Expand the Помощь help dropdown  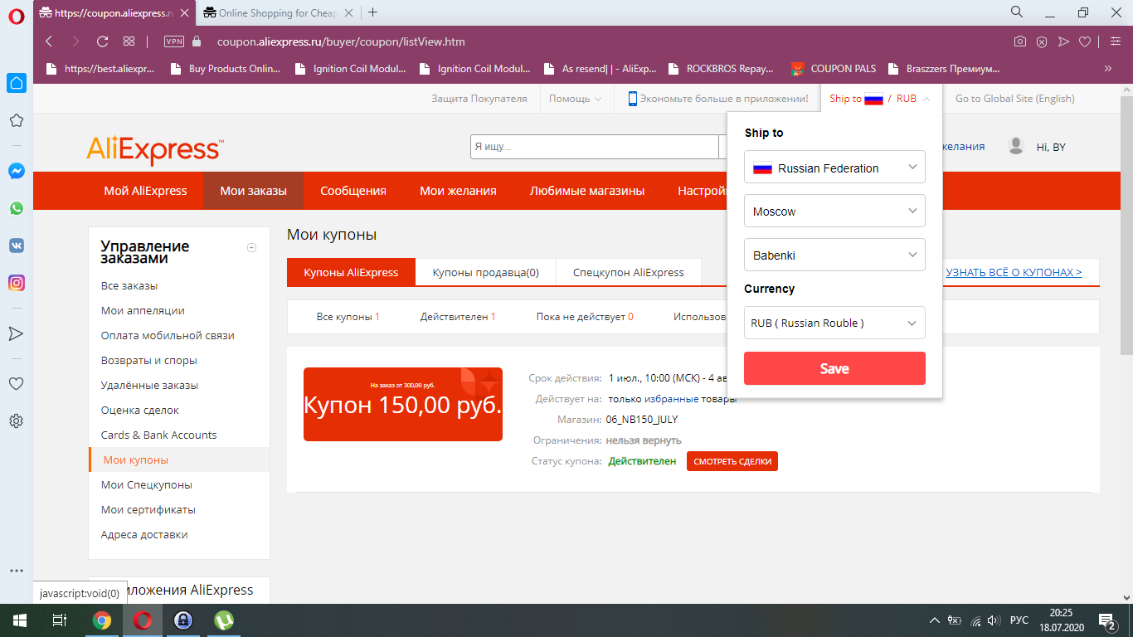click(575, 99)
